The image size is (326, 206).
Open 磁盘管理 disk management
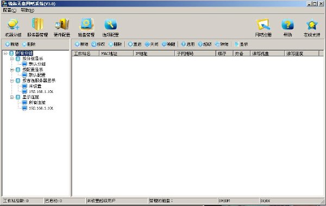86,27
